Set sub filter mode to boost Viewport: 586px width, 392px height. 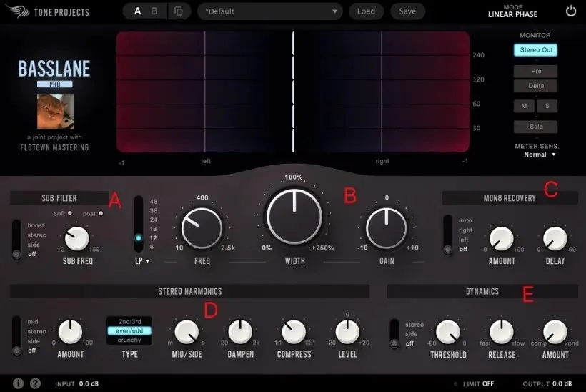(36, 225)
